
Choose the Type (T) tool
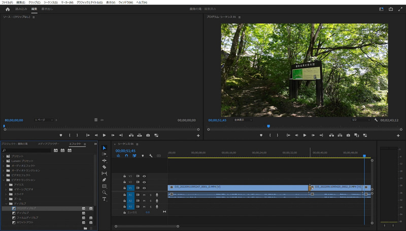(104, 199)
